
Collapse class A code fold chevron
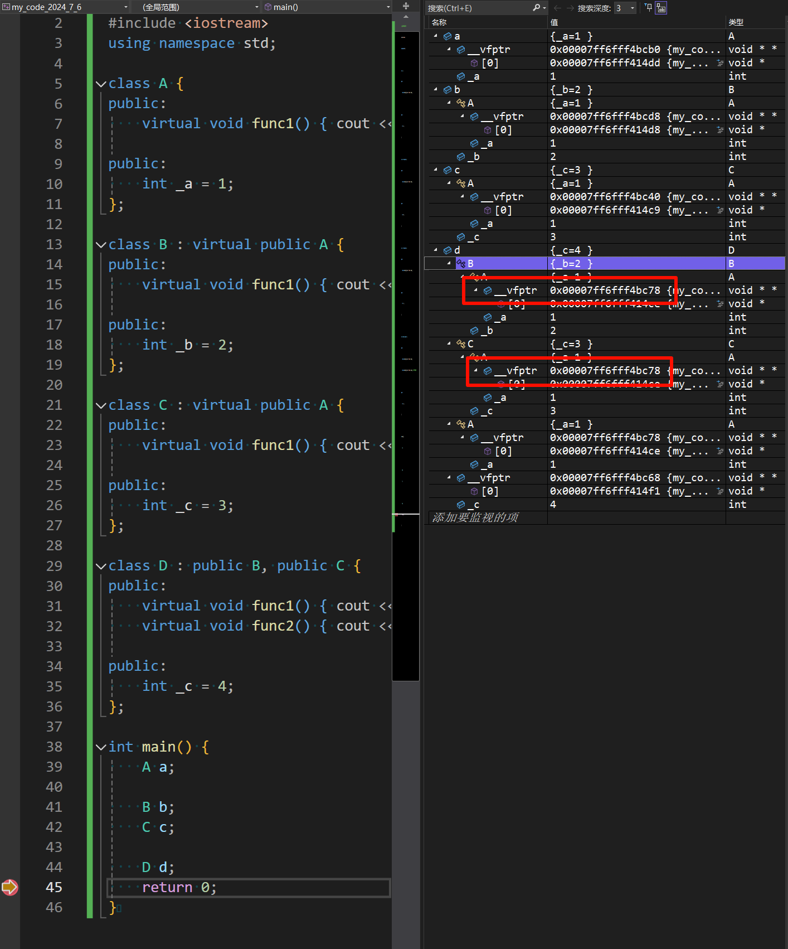point(101,84)
